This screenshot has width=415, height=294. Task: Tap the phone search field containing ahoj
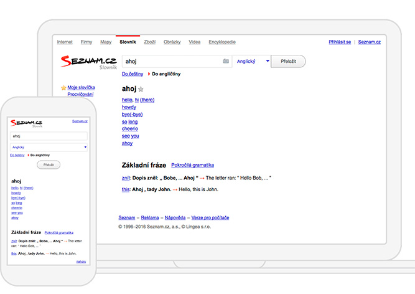pos(49,136)
